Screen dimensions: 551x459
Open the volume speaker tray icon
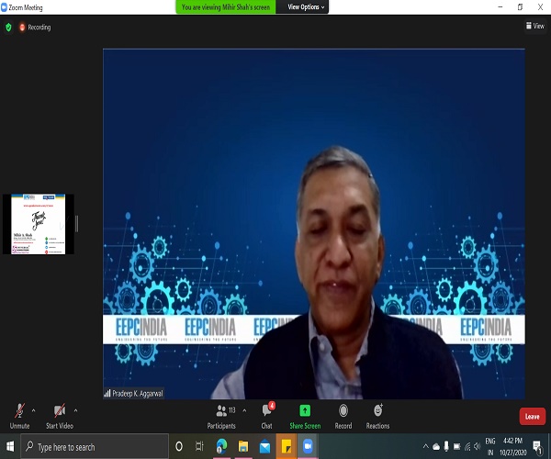click(x=478, y=446)
